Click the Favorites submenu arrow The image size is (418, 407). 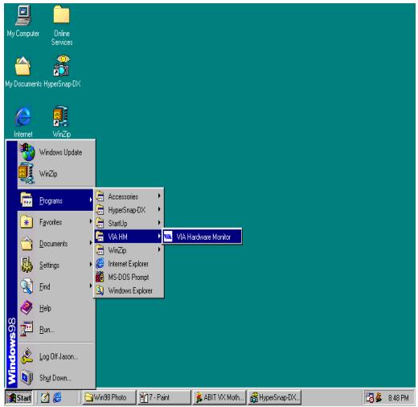(91, 221)
